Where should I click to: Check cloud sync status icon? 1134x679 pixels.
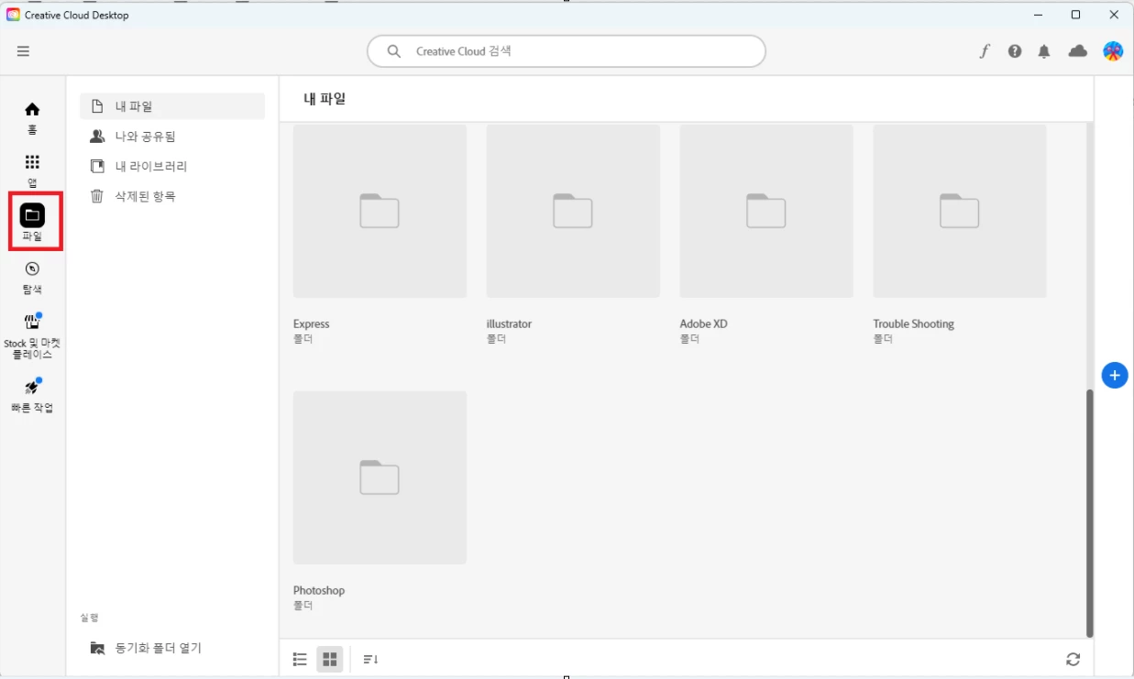click(x=1078, y=51)
